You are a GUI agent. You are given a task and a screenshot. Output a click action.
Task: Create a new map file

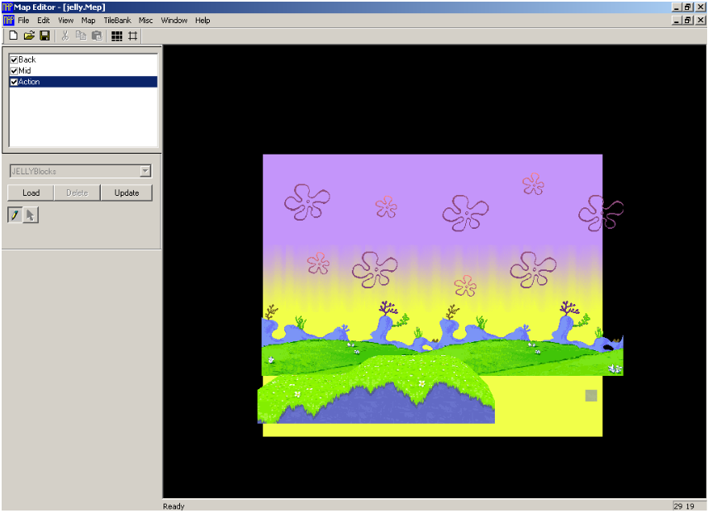coord(13,36)
